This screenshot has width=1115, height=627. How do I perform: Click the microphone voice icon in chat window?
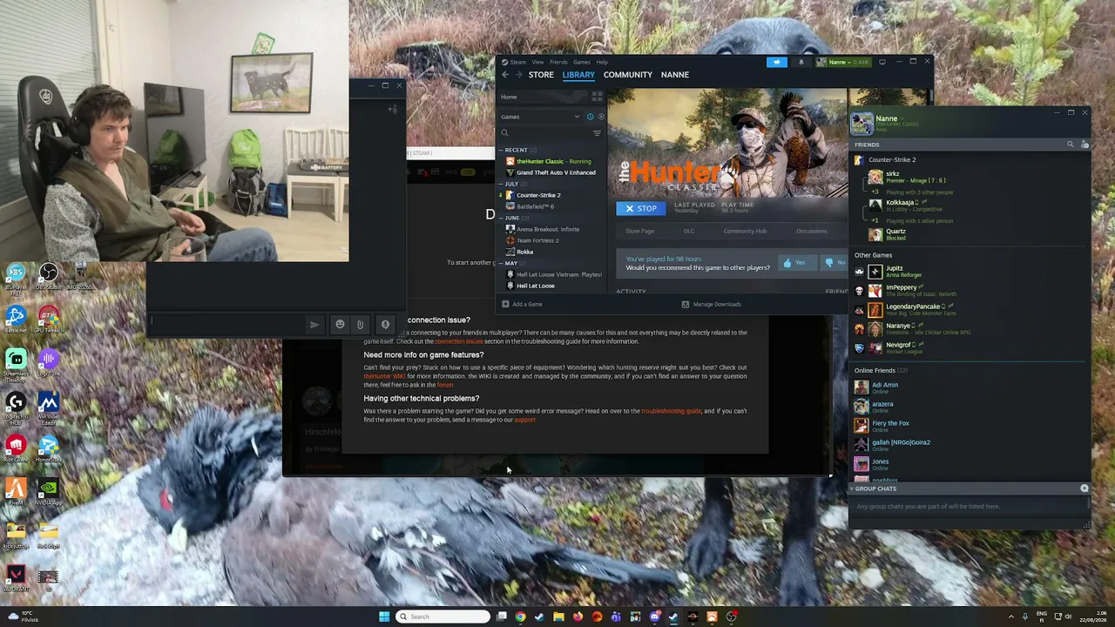[385, 325]
